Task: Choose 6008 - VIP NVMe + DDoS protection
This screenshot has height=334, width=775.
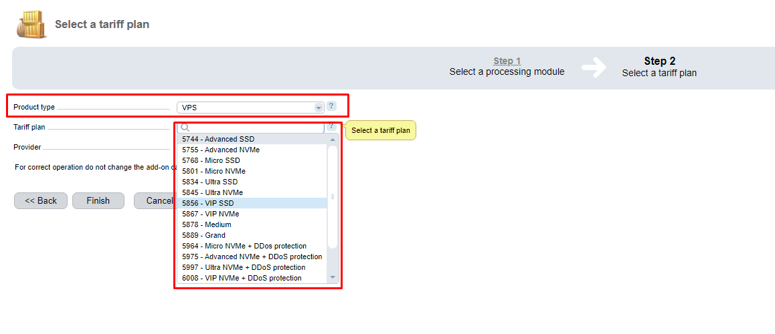Action: [242, 278]
